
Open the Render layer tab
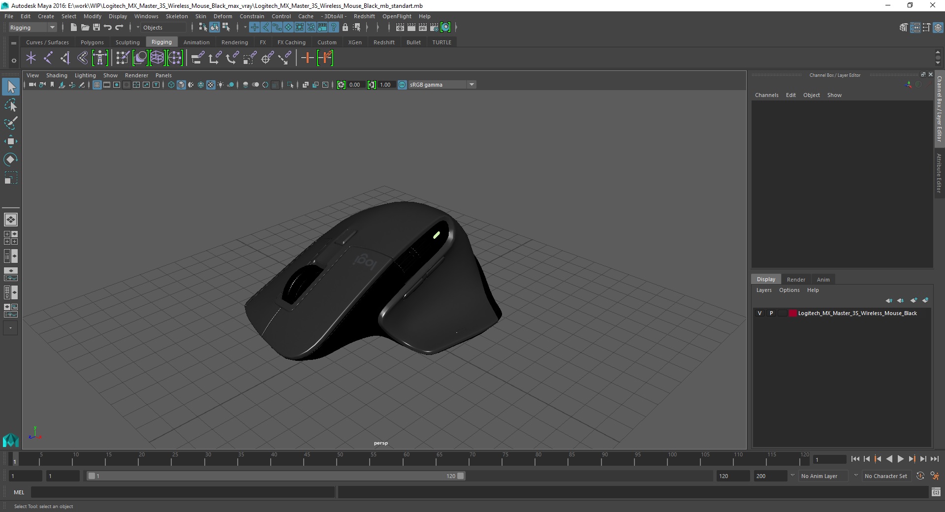tap(796, 279)
